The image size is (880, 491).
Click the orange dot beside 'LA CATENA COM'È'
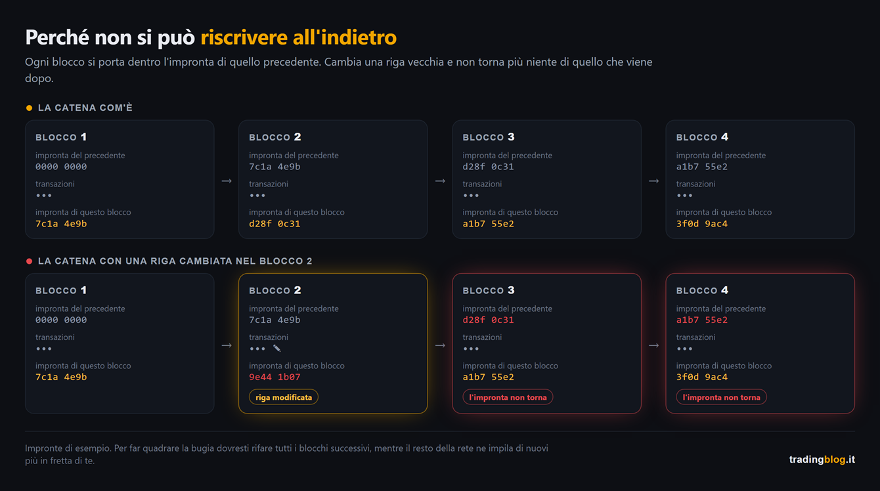point(29,108)
